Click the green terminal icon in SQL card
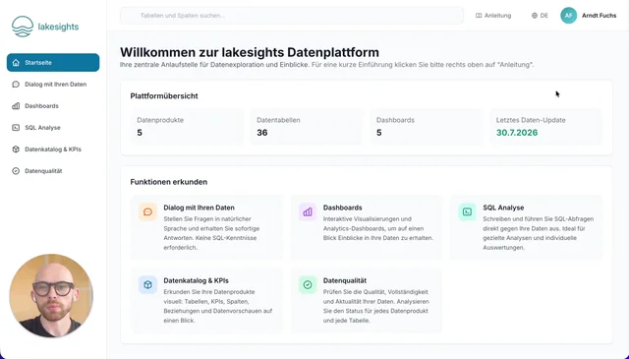This screenshot has height=359, width=629. pos(468,212)
